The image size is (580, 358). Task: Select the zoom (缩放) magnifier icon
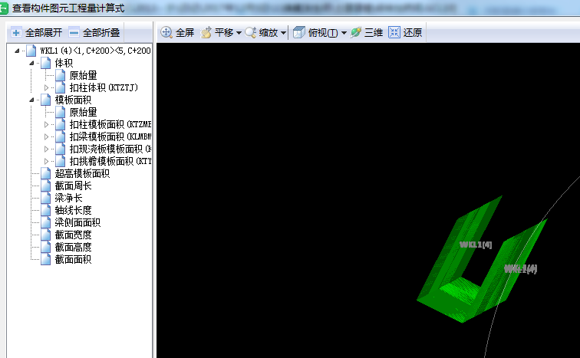pos(251,32)
